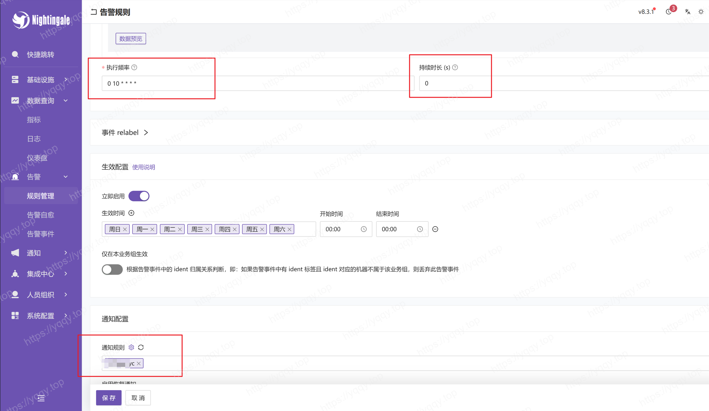Click the help icon beside 持续时长 (s)

point(455,67)
